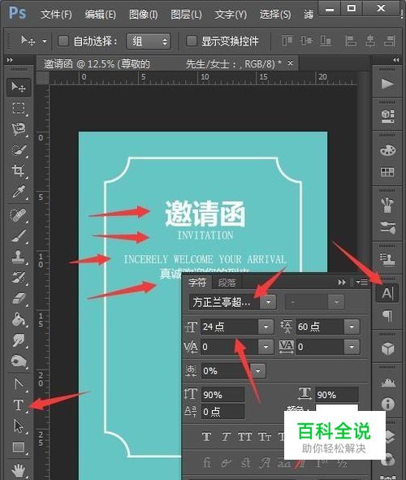Select the Lasso tool

[x=19, y=129]
